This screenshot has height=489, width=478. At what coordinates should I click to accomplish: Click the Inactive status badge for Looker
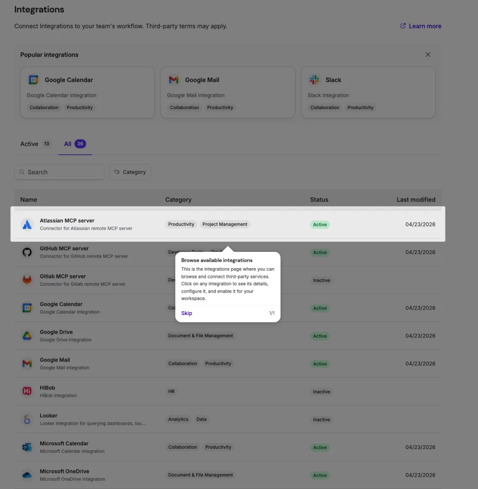click(322, 419)
